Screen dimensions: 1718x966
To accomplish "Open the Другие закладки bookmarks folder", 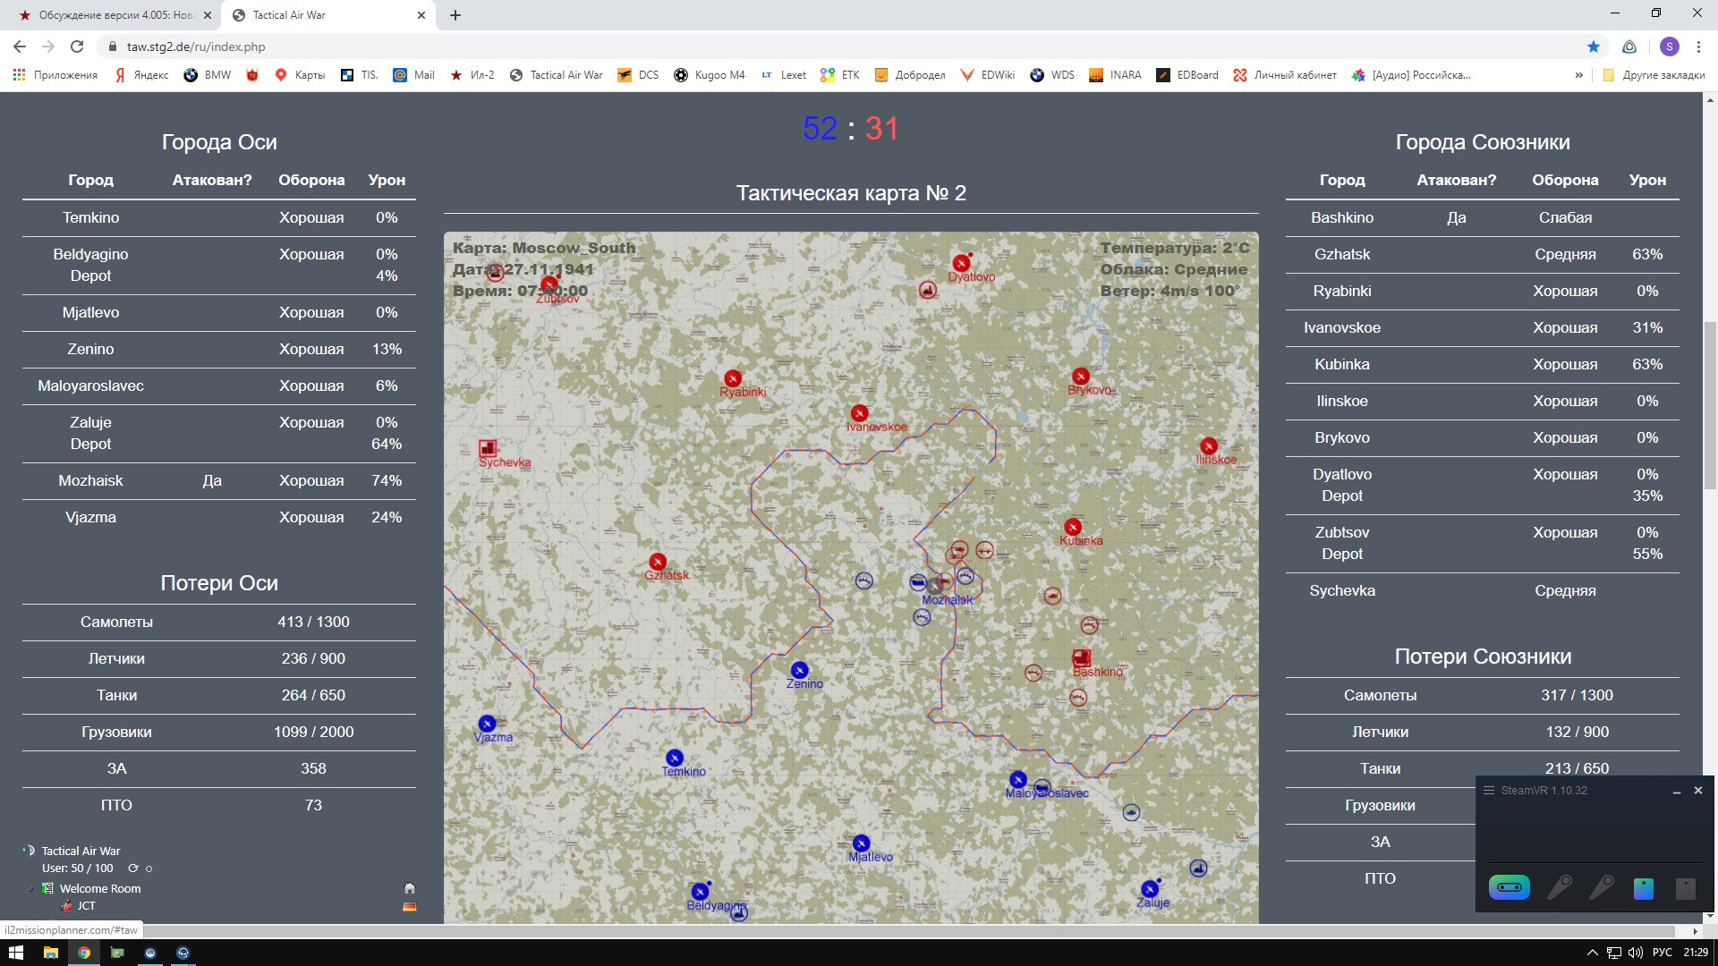I will click(x=1654, y=75).
